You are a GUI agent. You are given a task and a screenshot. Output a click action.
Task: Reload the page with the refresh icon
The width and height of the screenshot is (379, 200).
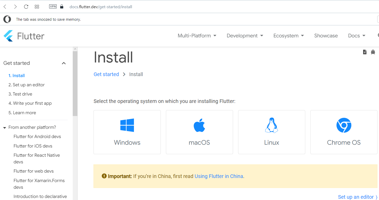[26, 7]
